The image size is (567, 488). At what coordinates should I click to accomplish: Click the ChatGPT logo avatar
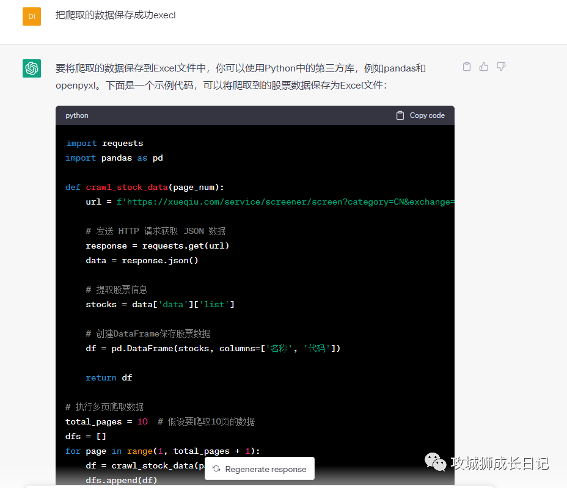[x=32, y=68]
